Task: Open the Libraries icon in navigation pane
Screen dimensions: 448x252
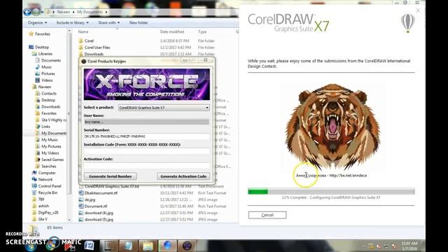Action: (34, 54)
